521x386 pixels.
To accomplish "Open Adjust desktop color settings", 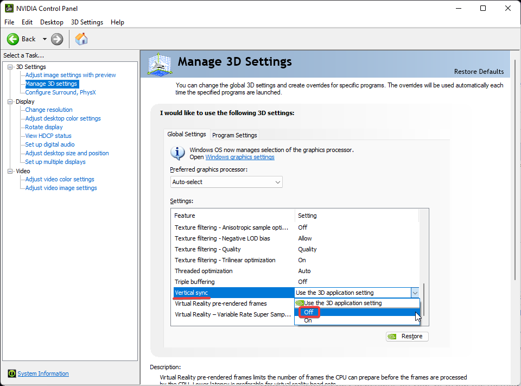I will pos(63,118).
